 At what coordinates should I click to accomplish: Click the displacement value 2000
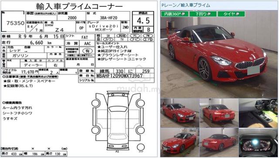72,18
